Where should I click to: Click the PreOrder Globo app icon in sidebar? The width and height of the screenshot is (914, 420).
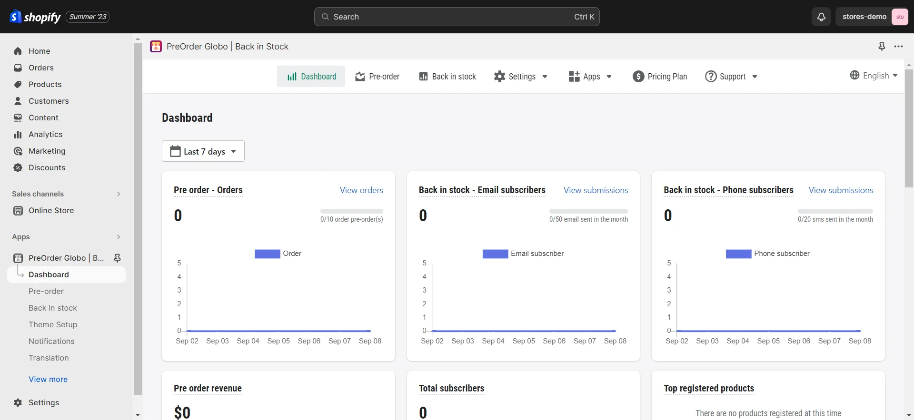point(18,258)
